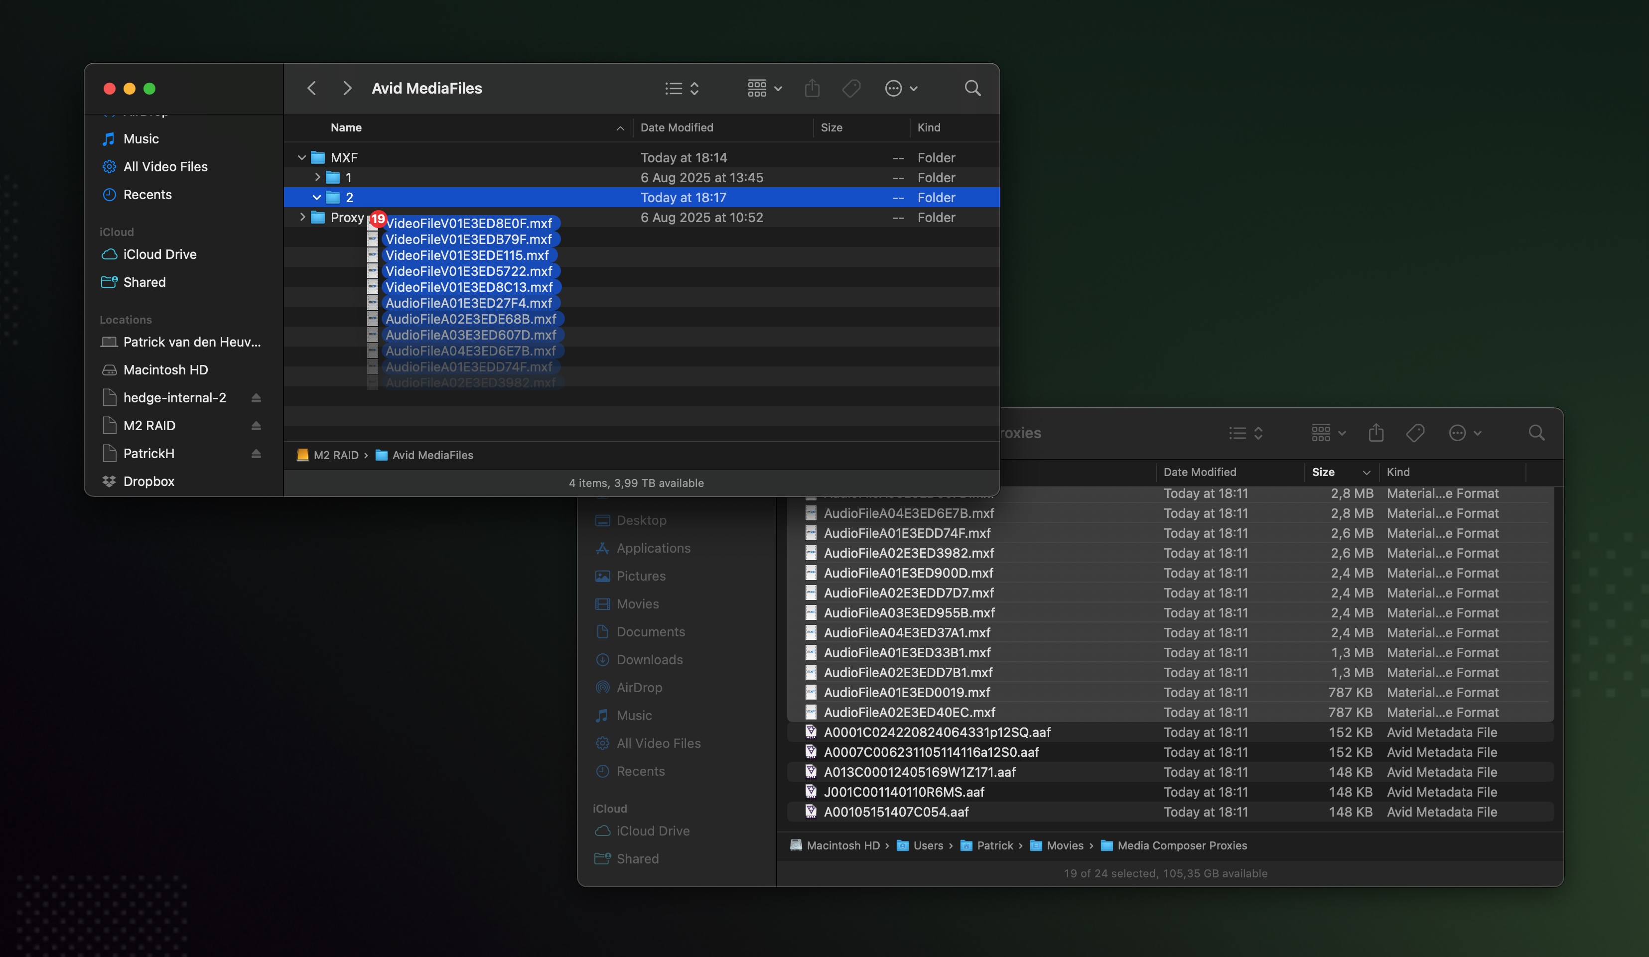Sort by the Name column header
This screenshot has height=957, width=1649.
458,127
